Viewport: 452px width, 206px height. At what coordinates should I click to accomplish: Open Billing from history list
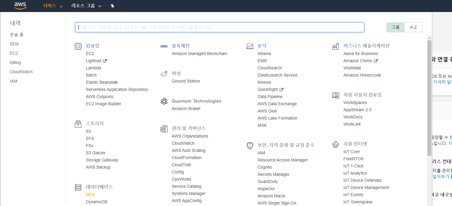(16, 62)
